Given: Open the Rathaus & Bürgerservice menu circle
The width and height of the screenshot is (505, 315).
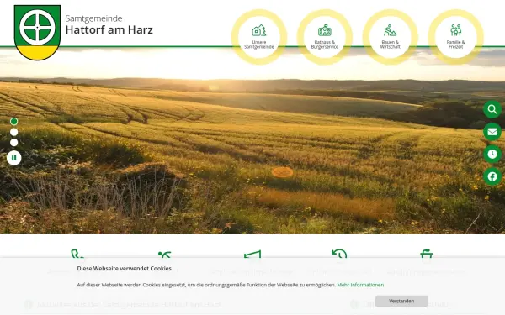Looking at the screenshot, I should click(325, 37).
